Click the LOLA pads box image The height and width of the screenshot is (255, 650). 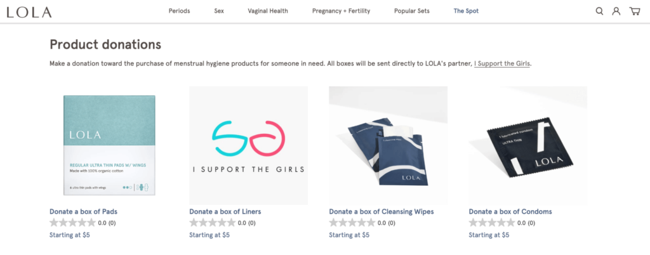109,145
